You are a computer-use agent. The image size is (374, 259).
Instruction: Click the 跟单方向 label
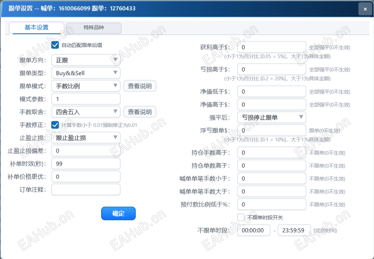(x=33, y=60)
